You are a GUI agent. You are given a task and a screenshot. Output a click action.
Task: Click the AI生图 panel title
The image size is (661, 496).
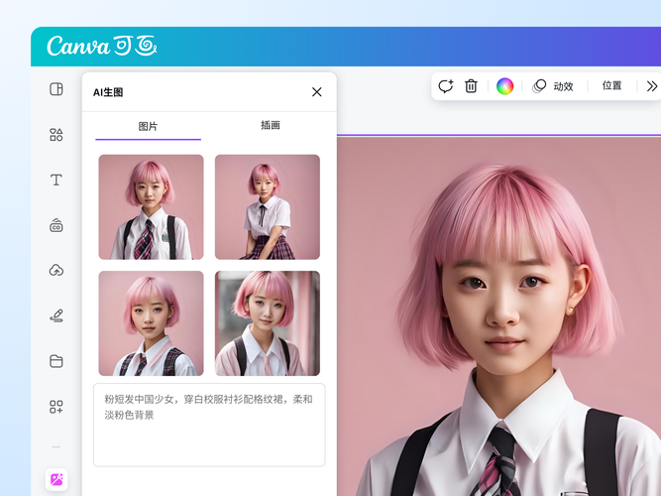(x=108, y=92)
